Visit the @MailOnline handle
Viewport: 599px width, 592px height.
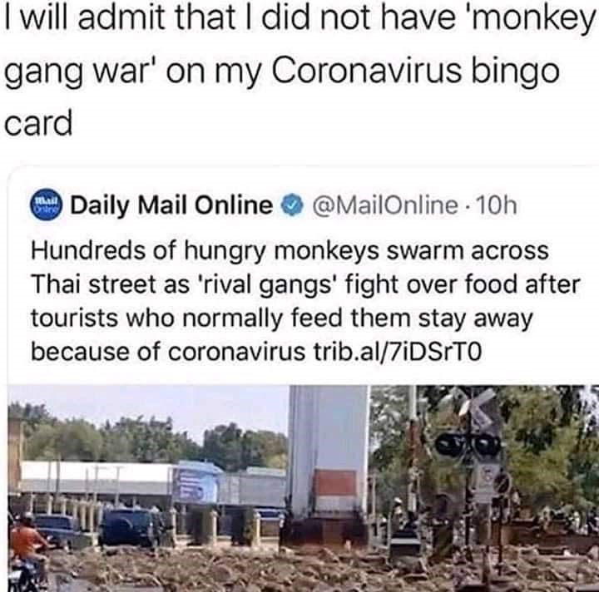click(x=384, y=205)
